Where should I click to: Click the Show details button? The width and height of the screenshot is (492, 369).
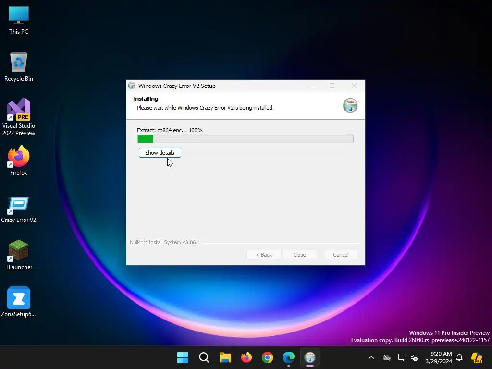point(160,153)
